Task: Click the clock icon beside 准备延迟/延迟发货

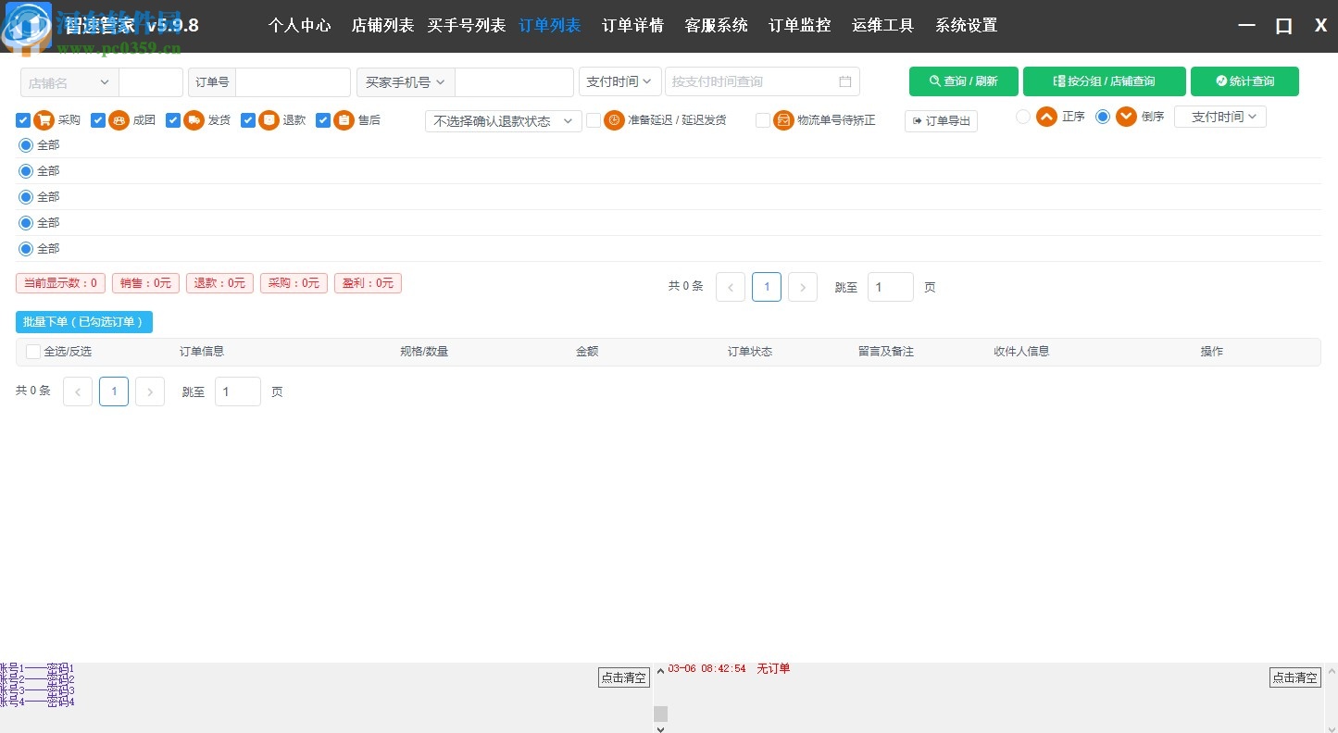Action: tap(614, 119)
